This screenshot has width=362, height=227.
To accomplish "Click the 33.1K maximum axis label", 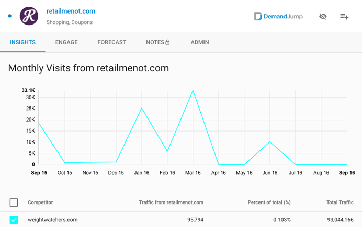I will [x=28, y=90].
